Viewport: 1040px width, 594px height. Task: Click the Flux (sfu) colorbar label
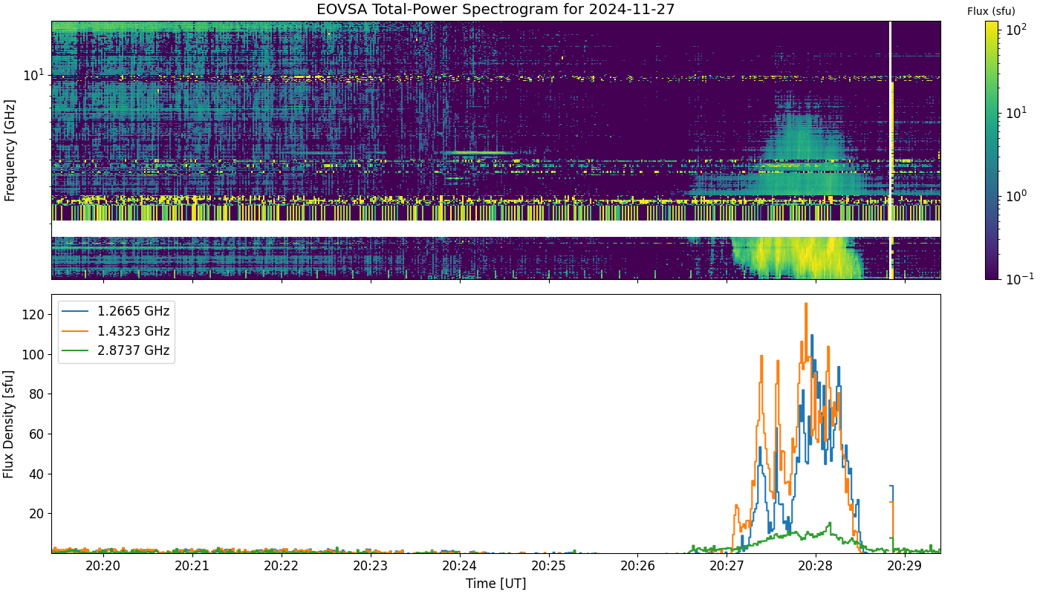pos(991,11)
